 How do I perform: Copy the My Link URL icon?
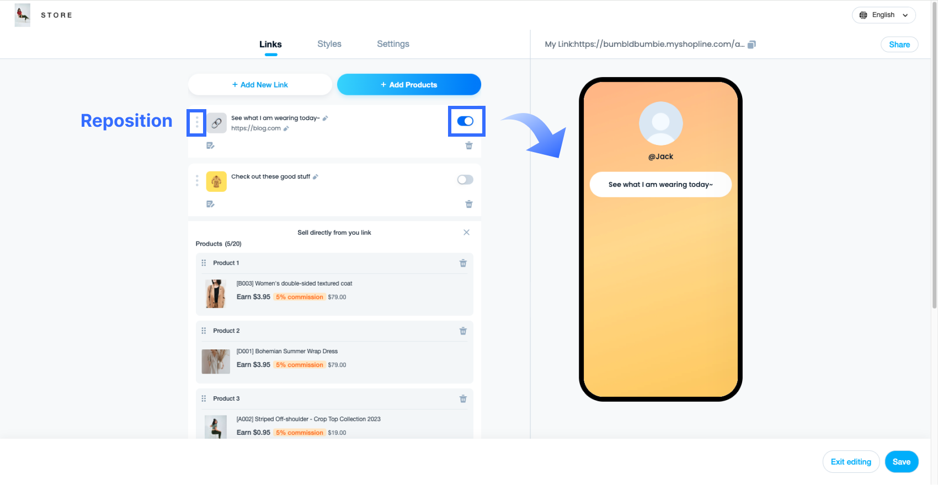click(752, 45)
